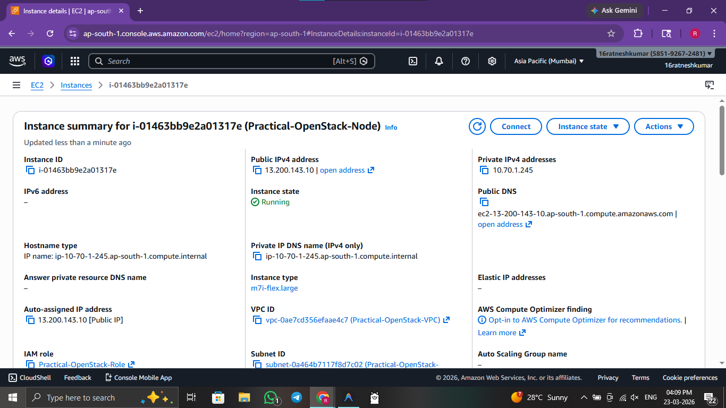726x408 pixels.
Task: Click the browser address bar URL
Action: click(278, 33)
